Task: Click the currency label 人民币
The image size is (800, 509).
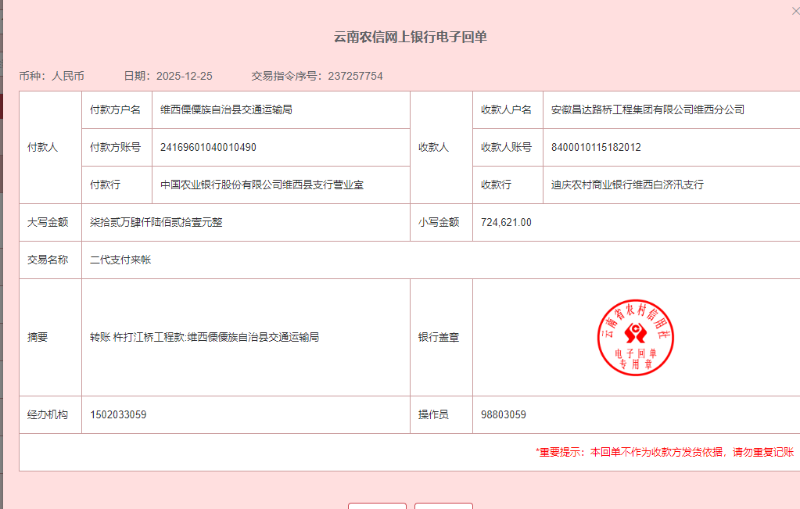Action: click(x=68, y=76)
